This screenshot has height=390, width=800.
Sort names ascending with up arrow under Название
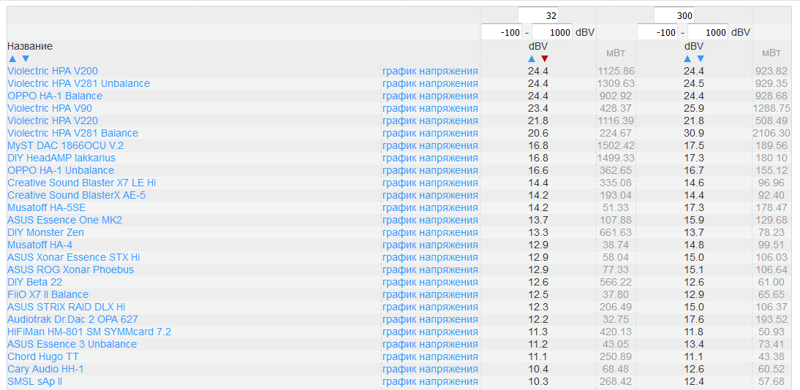12,58
